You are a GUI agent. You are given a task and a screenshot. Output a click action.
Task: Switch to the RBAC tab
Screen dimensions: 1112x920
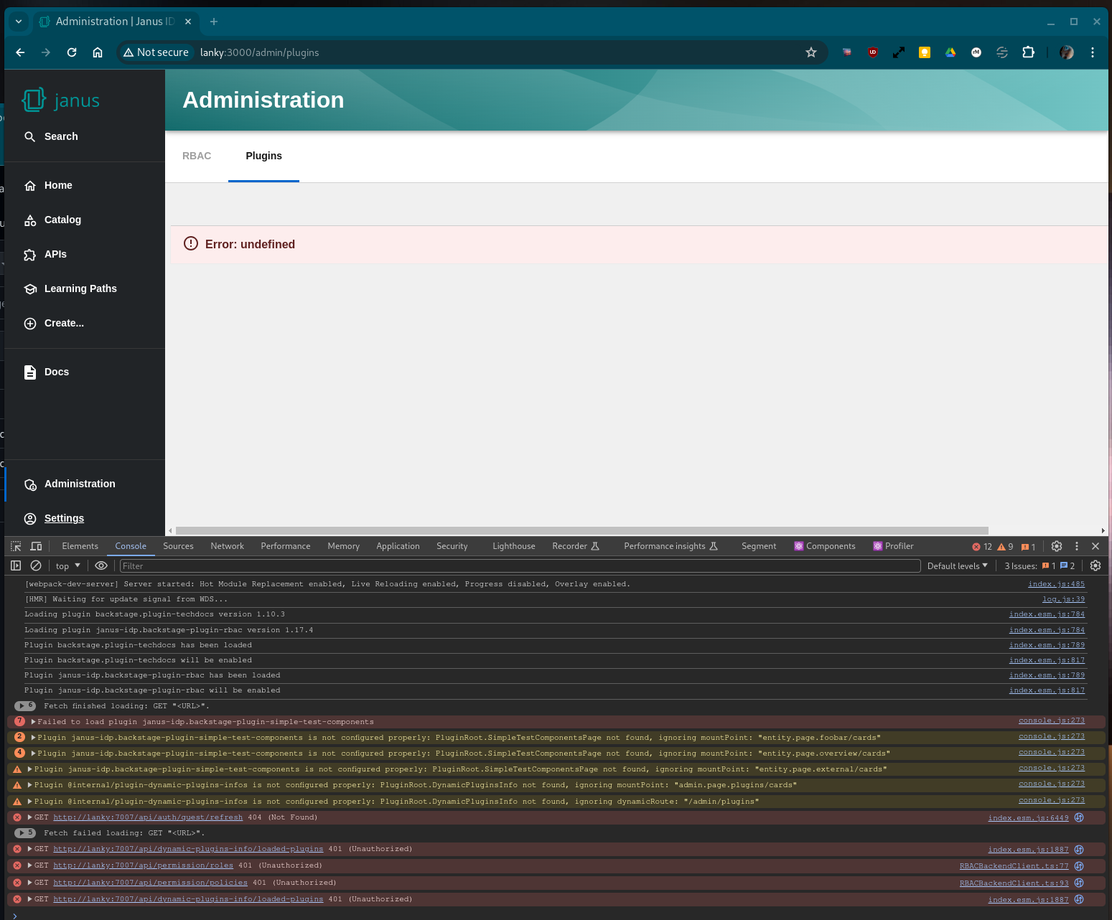197,156
